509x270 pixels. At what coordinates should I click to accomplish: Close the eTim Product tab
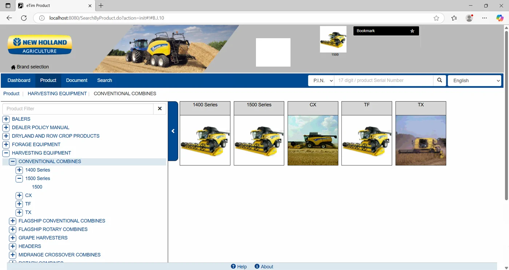(x=90, y=5)
